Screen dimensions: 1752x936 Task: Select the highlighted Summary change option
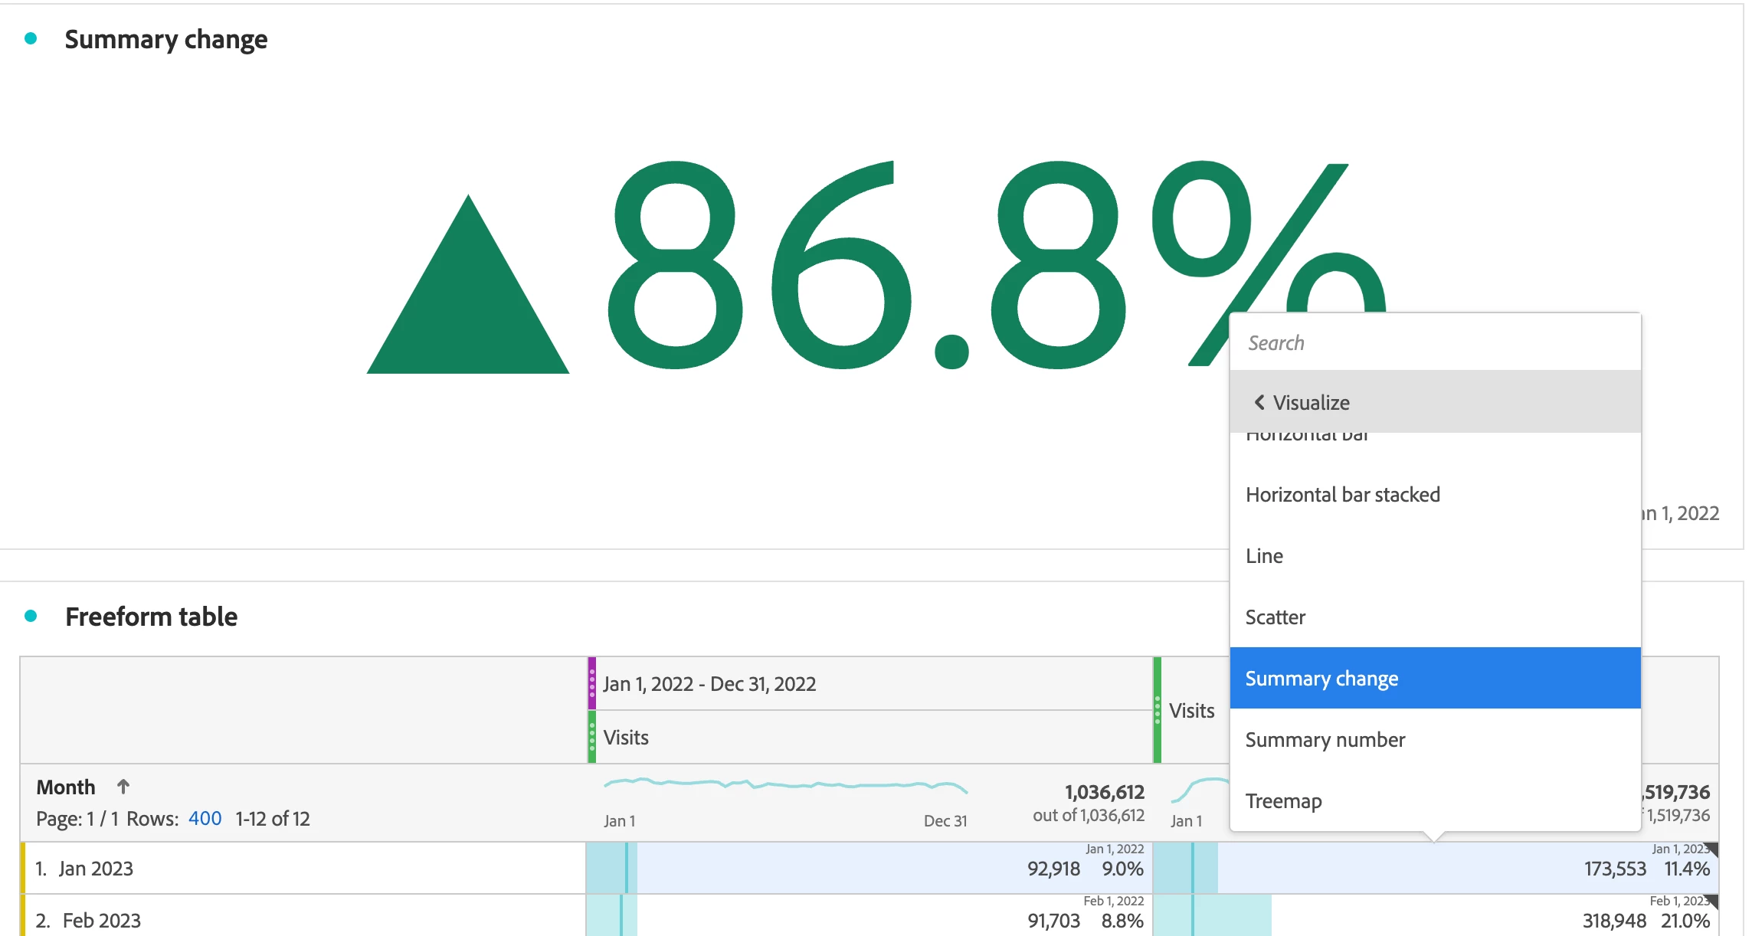pos(1321,679)
